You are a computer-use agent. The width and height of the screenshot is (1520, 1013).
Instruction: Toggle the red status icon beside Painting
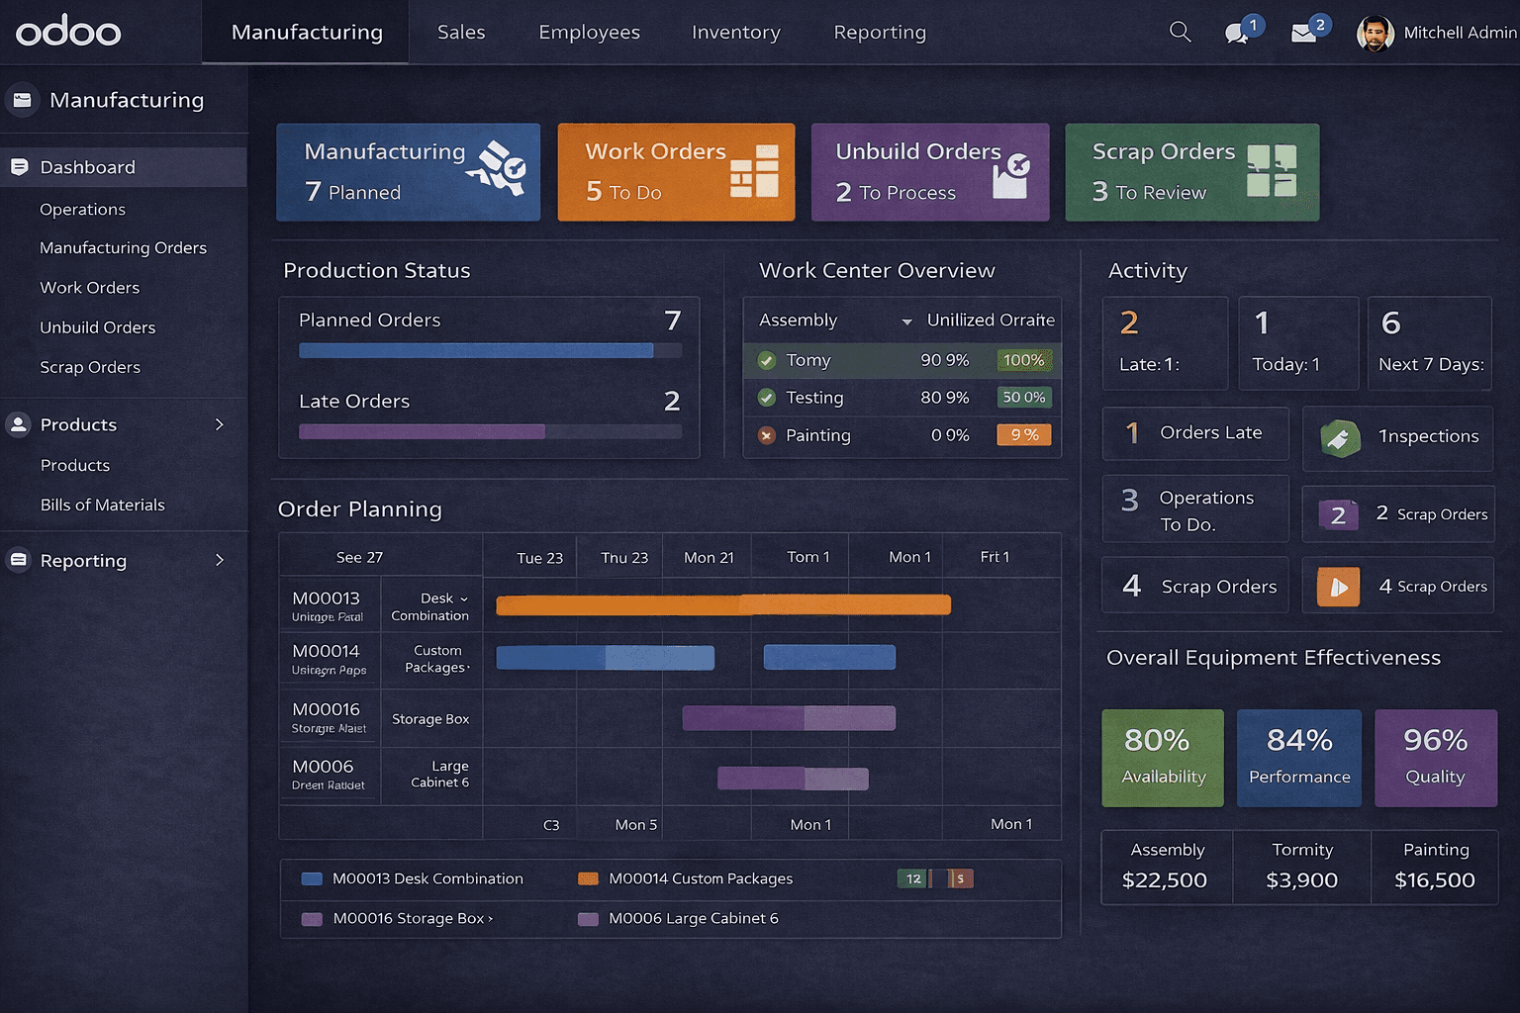tap(767, 435)
